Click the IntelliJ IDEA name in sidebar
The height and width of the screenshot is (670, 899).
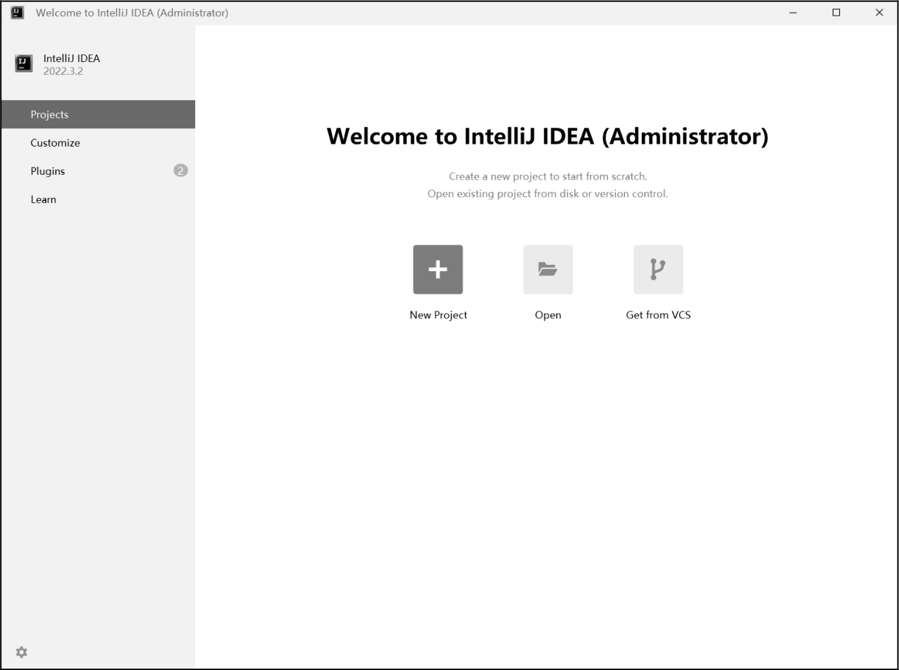coord(71,58)
